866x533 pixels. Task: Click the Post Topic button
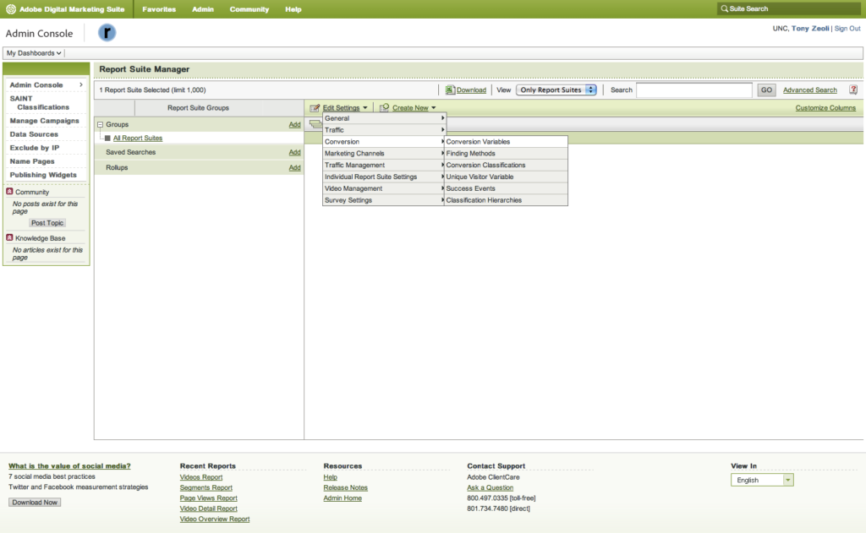click(47, 223)
